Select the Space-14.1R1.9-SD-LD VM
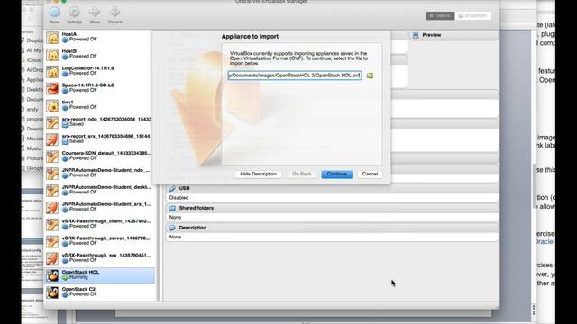Screen dimensions: 577x324 point(99,88)
